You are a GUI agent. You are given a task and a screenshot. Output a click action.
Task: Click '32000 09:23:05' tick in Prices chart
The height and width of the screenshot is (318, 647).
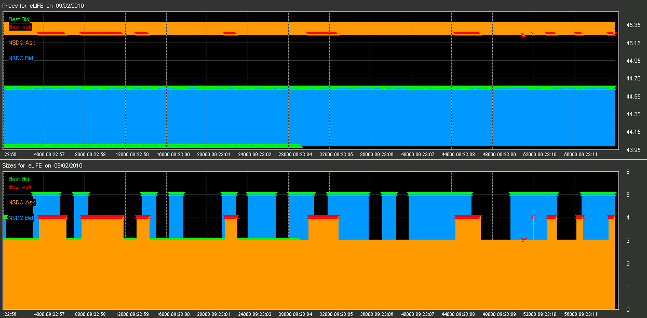click(x=336, y=155)
